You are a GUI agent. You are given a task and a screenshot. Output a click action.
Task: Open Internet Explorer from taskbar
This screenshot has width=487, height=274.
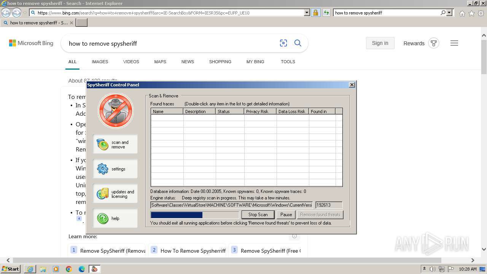[30, 269]
